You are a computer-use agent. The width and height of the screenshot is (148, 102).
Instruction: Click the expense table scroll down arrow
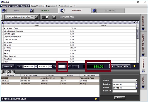[x=137, y=62]
